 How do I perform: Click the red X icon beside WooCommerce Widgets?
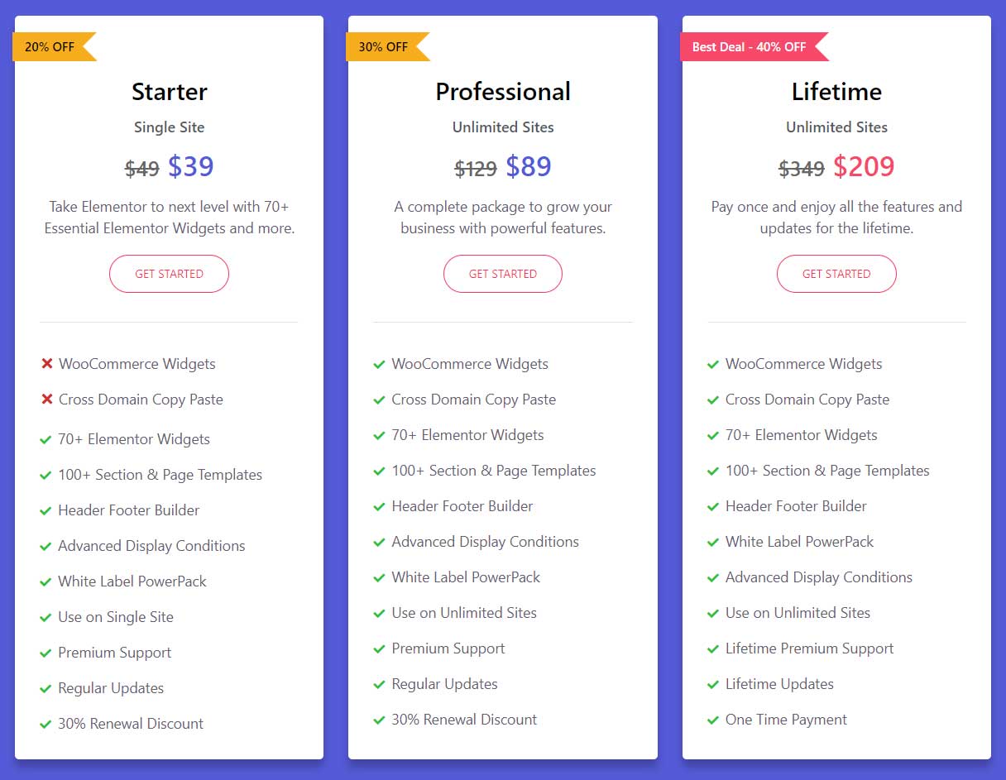(46, 364)
